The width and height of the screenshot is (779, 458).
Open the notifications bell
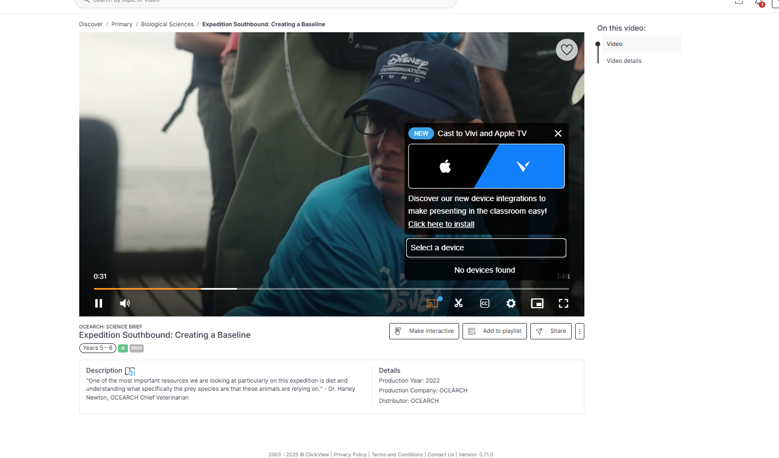click(x=759, y=2)
